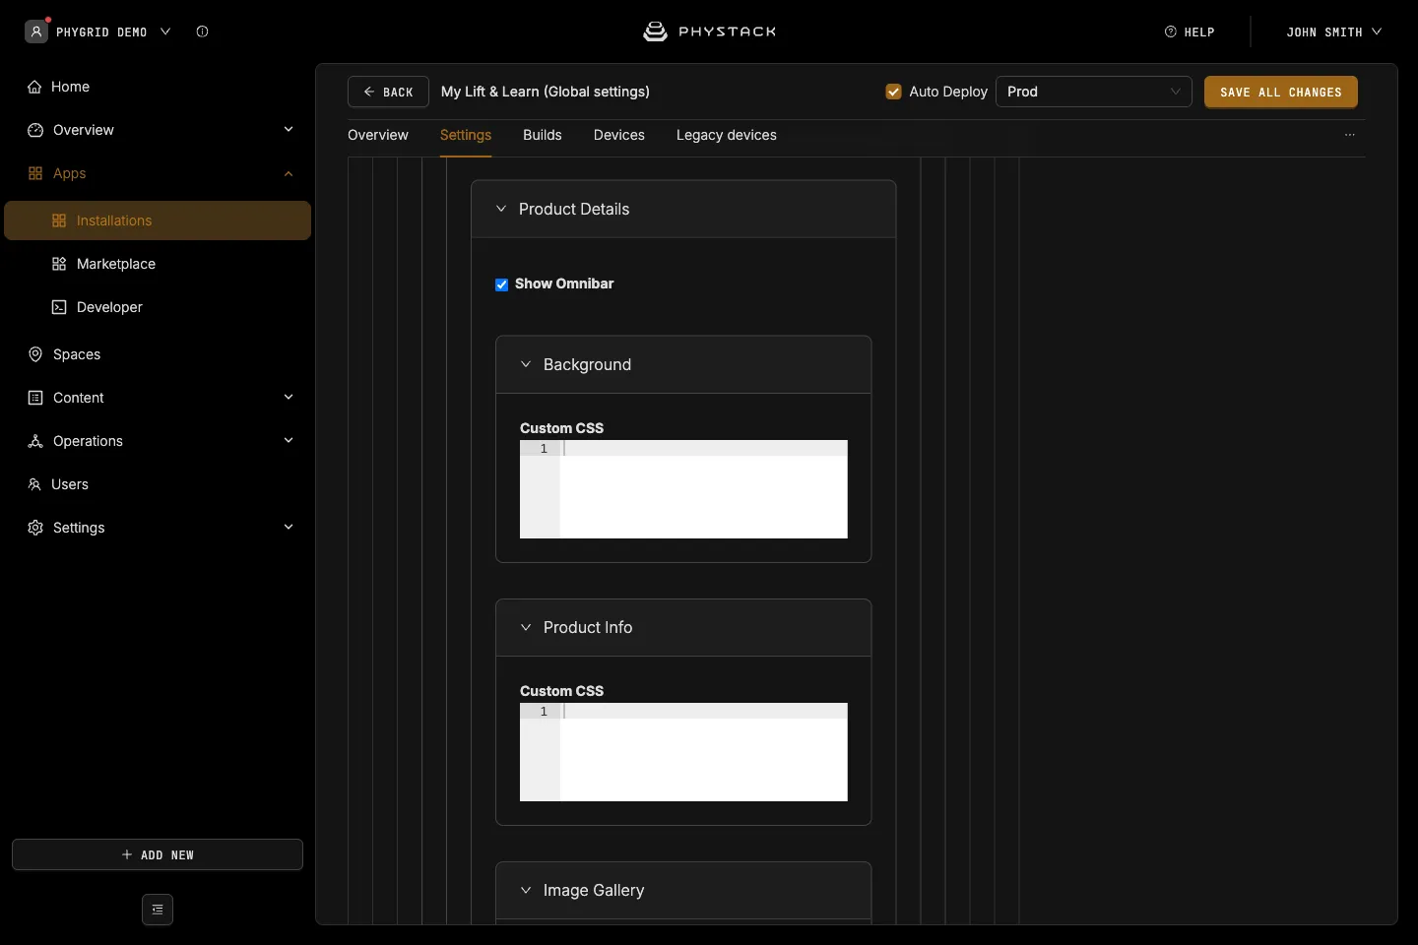Click the Add New button

pos(158,854)
